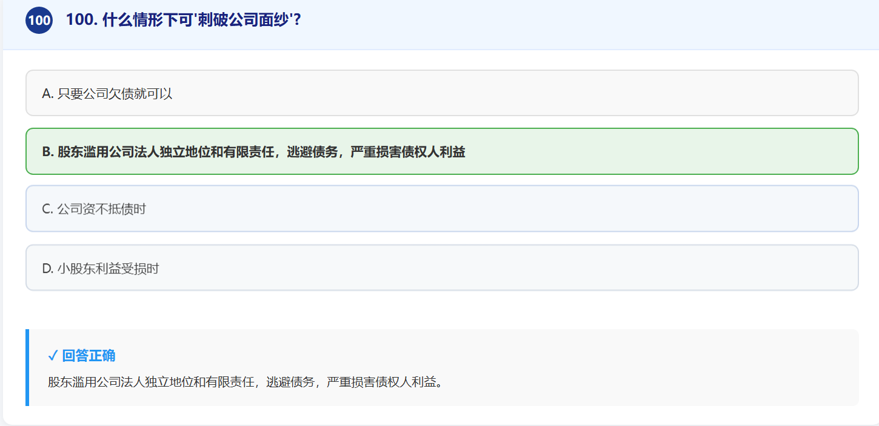Viewport: 879px width, 426px height.
Task: Click the letter label 'B.' in second option
Action: (48, 152)
